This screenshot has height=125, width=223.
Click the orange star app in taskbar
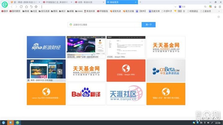11,123
